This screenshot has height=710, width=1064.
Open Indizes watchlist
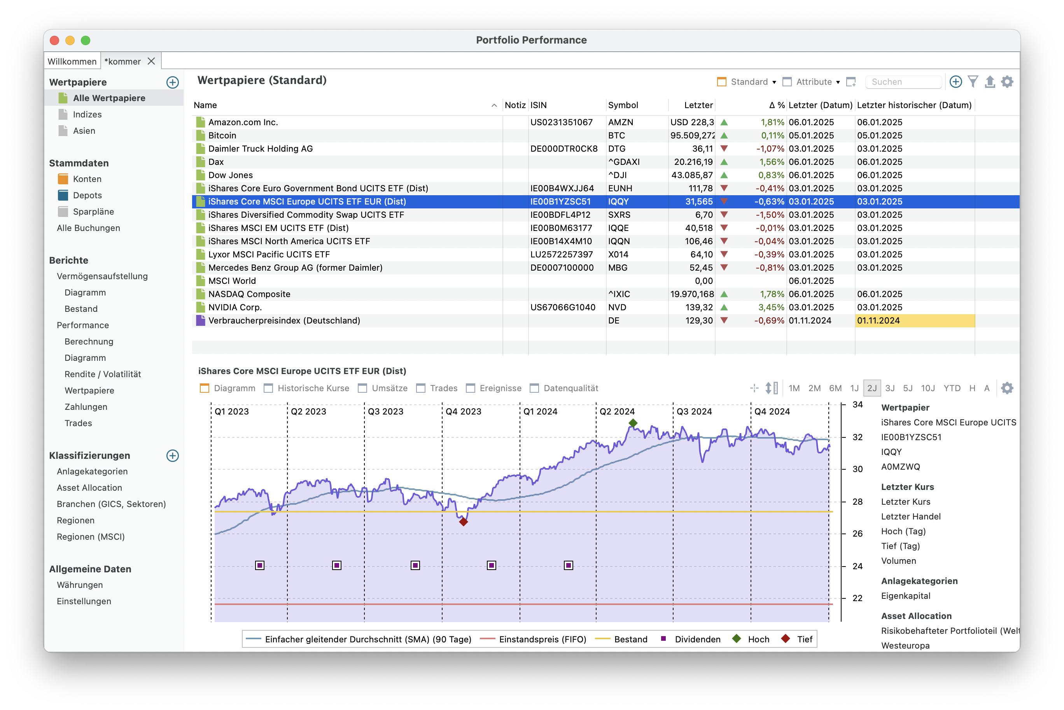87,114
